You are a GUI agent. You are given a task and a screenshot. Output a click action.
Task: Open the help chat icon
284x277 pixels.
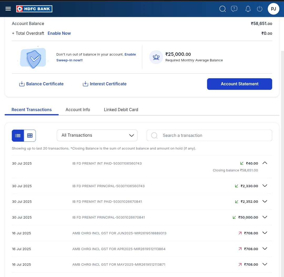point(234,9)
